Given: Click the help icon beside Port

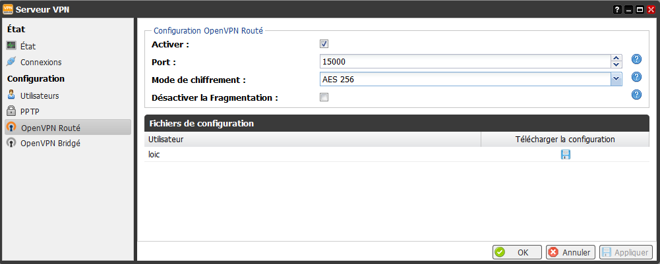Looking at the screenshot, I should (636, 59).
